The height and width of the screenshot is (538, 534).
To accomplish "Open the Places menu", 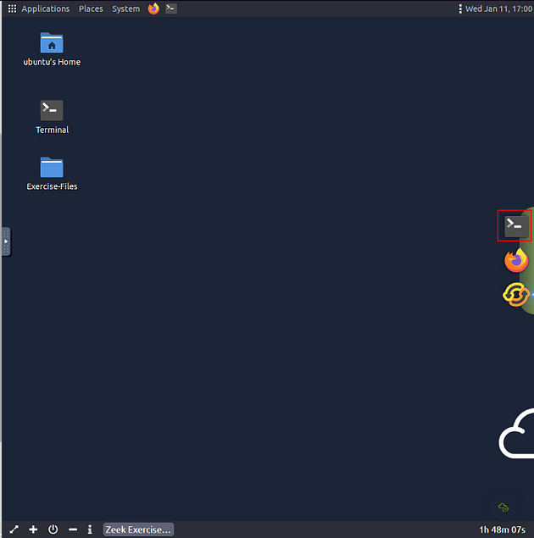I will (91, 8).
